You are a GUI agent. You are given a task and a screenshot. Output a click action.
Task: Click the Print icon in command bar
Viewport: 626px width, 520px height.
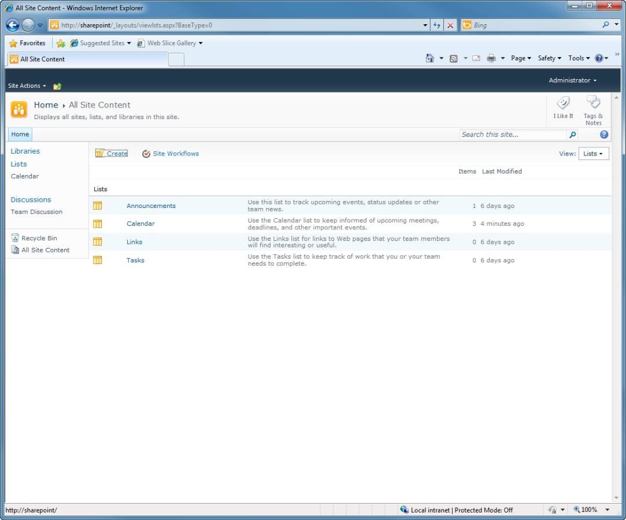coord(491,58)
